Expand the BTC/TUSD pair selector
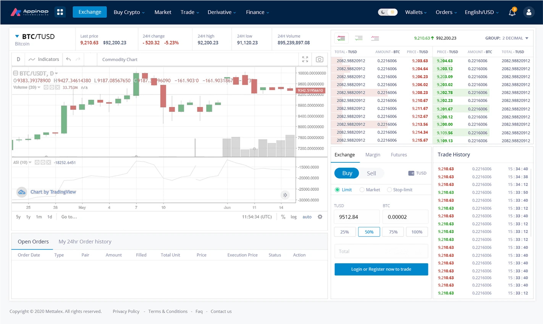The width and height of the screenshot is (543, 324). click(x=17, y=36)
